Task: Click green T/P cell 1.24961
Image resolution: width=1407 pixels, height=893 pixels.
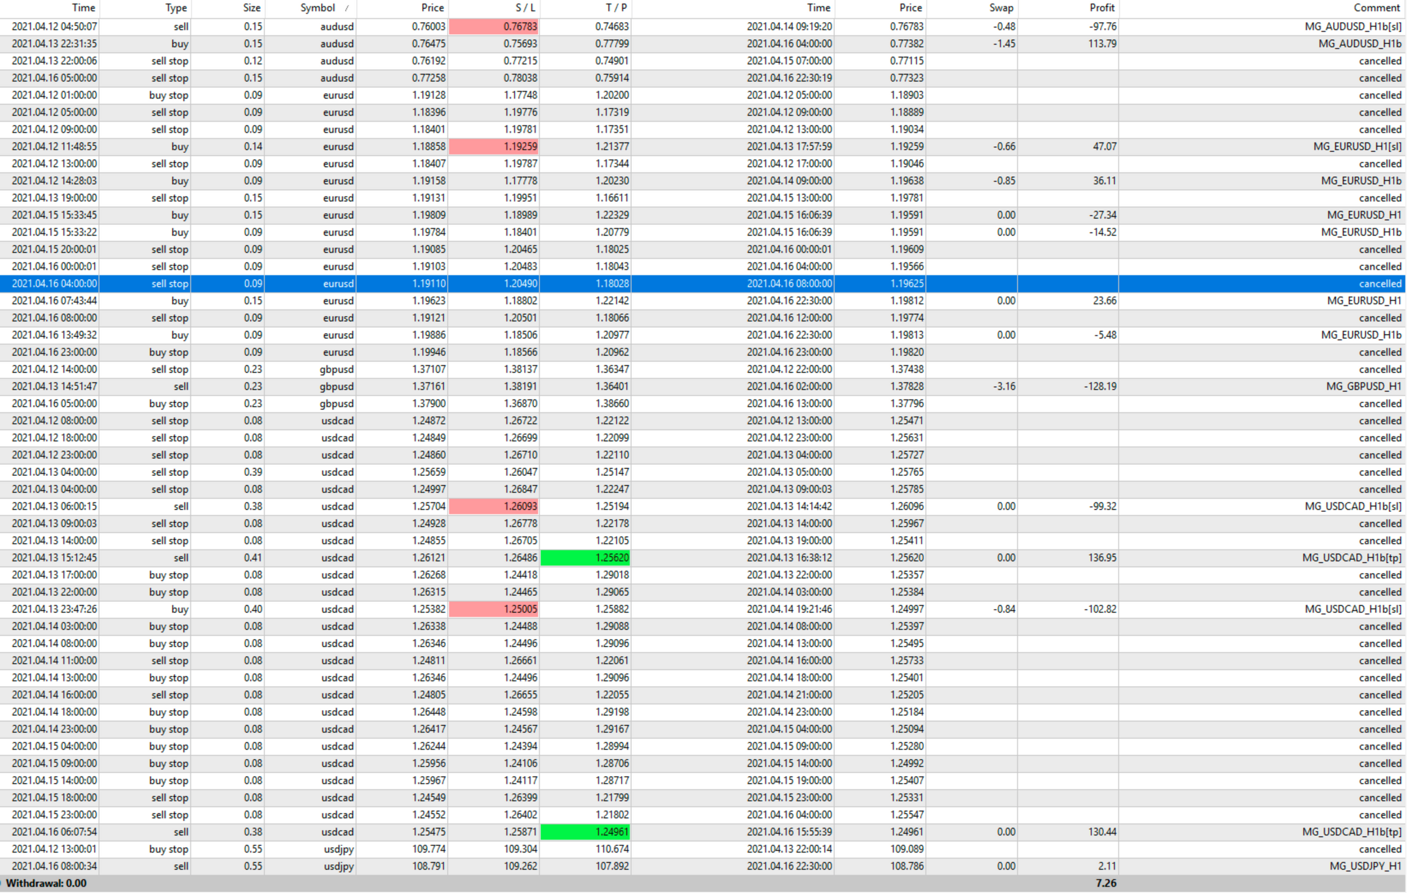Action: (x=586, y=832)
